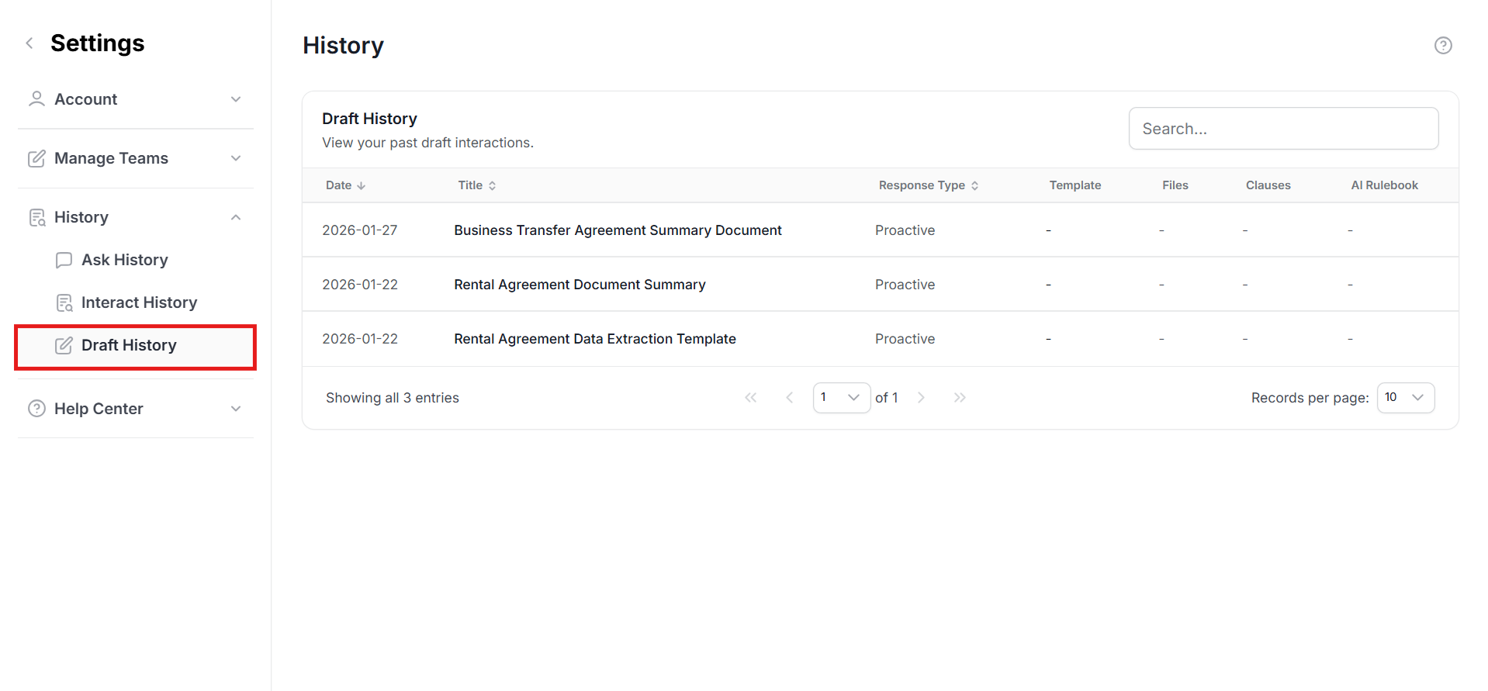Click the back arrow beside Settings
Viewport: 1488px width, 691px height.
(29, 43)
